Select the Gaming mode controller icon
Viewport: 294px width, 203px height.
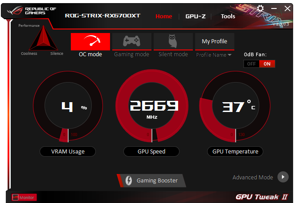click(x=131, y=41)
